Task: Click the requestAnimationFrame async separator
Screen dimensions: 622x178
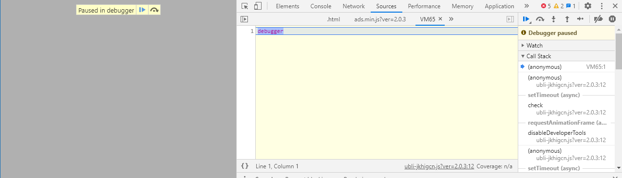Action: 567,123
